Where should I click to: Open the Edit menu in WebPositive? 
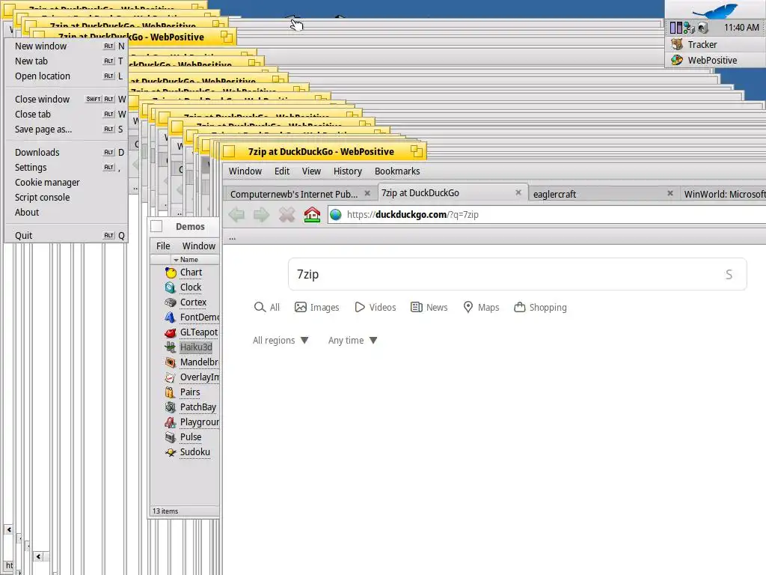(282, 171)
